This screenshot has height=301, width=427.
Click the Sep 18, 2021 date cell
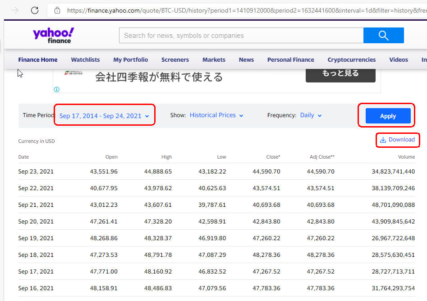[x=36, y=255]
